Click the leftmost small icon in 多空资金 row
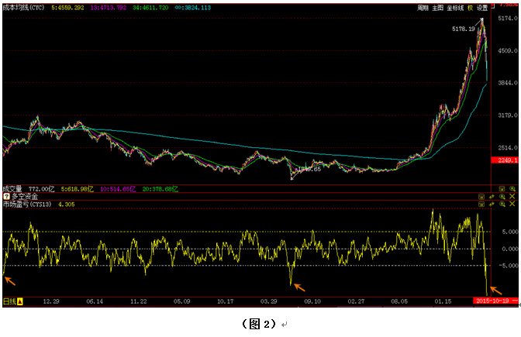521x337 pixels. point(481,197)
